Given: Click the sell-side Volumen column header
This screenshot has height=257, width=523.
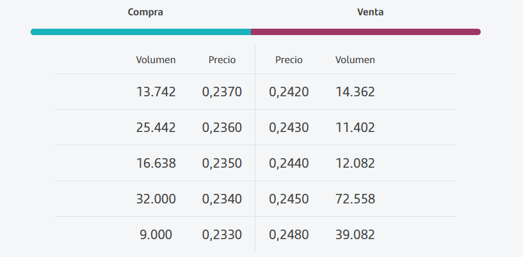Looking at the screenshot, I should (355, 60).
